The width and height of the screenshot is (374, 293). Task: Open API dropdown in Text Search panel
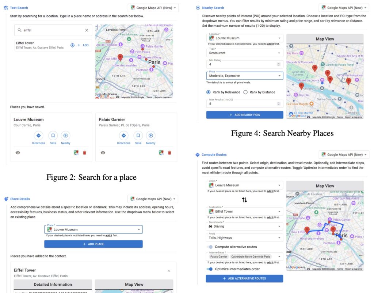click(x=153, y=8)
